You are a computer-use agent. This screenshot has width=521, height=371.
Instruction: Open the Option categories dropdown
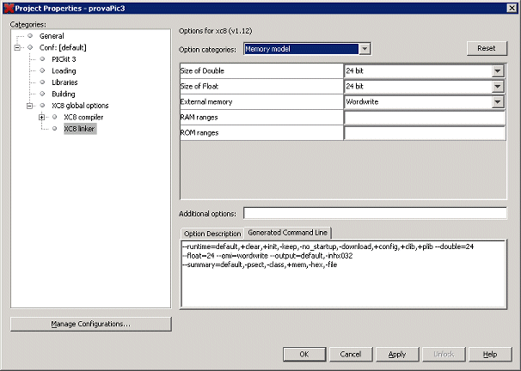pyautogui.click(x=365, y=49)
